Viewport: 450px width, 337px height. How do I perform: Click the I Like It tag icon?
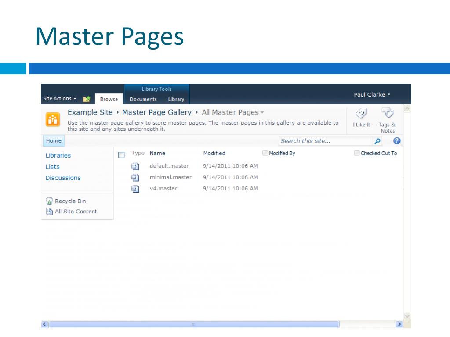tap(361, 113)
